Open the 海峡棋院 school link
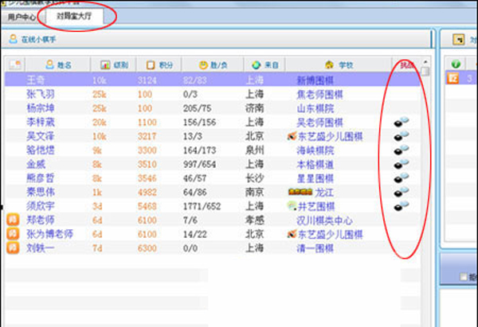 click(x=315, y=150)
